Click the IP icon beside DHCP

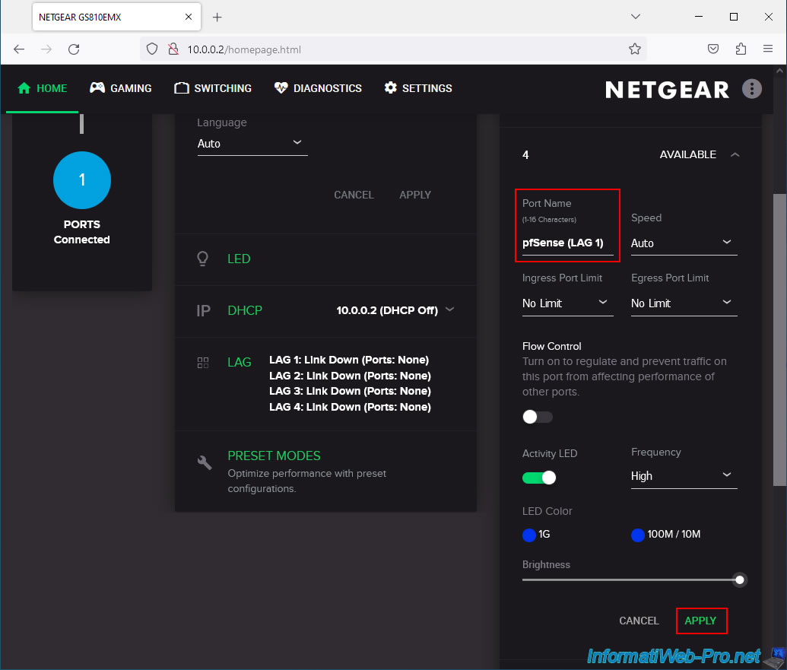[x=203, y=310]
